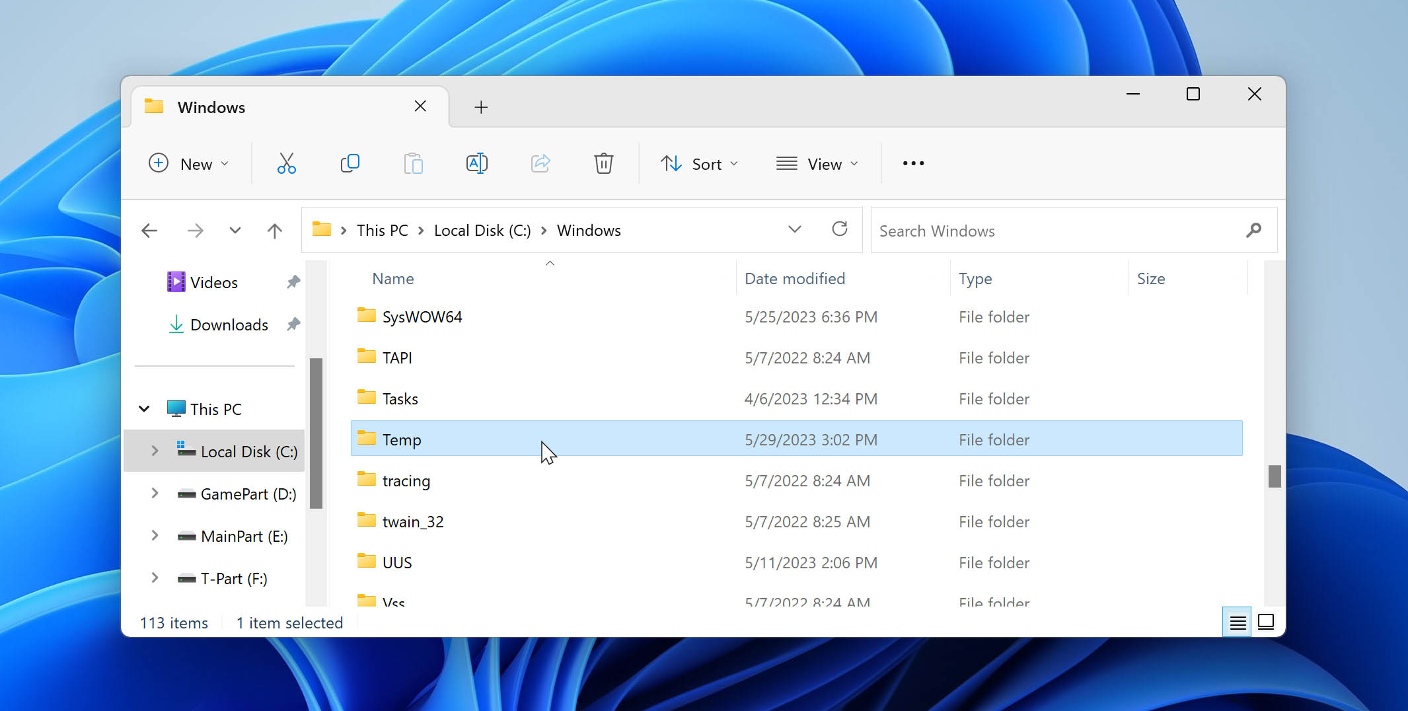Expand Local Disk (C:) in sidebar

[155, 451]
